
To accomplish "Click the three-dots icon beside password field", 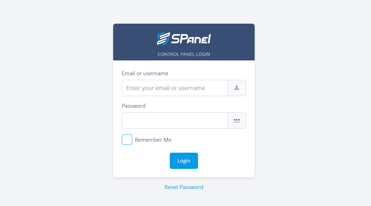I will tap(237, 120).
